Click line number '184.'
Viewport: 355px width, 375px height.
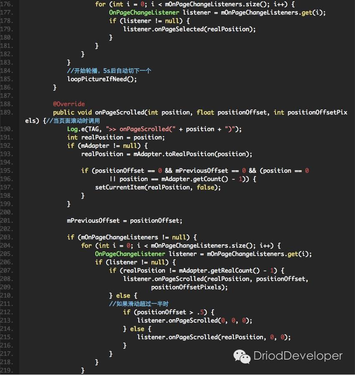click(7, 71)
